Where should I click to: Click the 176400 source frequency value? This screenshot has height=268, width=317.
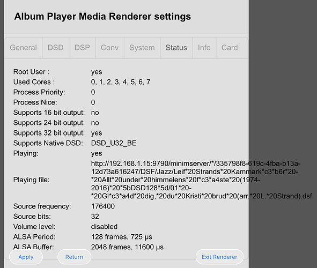[x=103, y=206]
